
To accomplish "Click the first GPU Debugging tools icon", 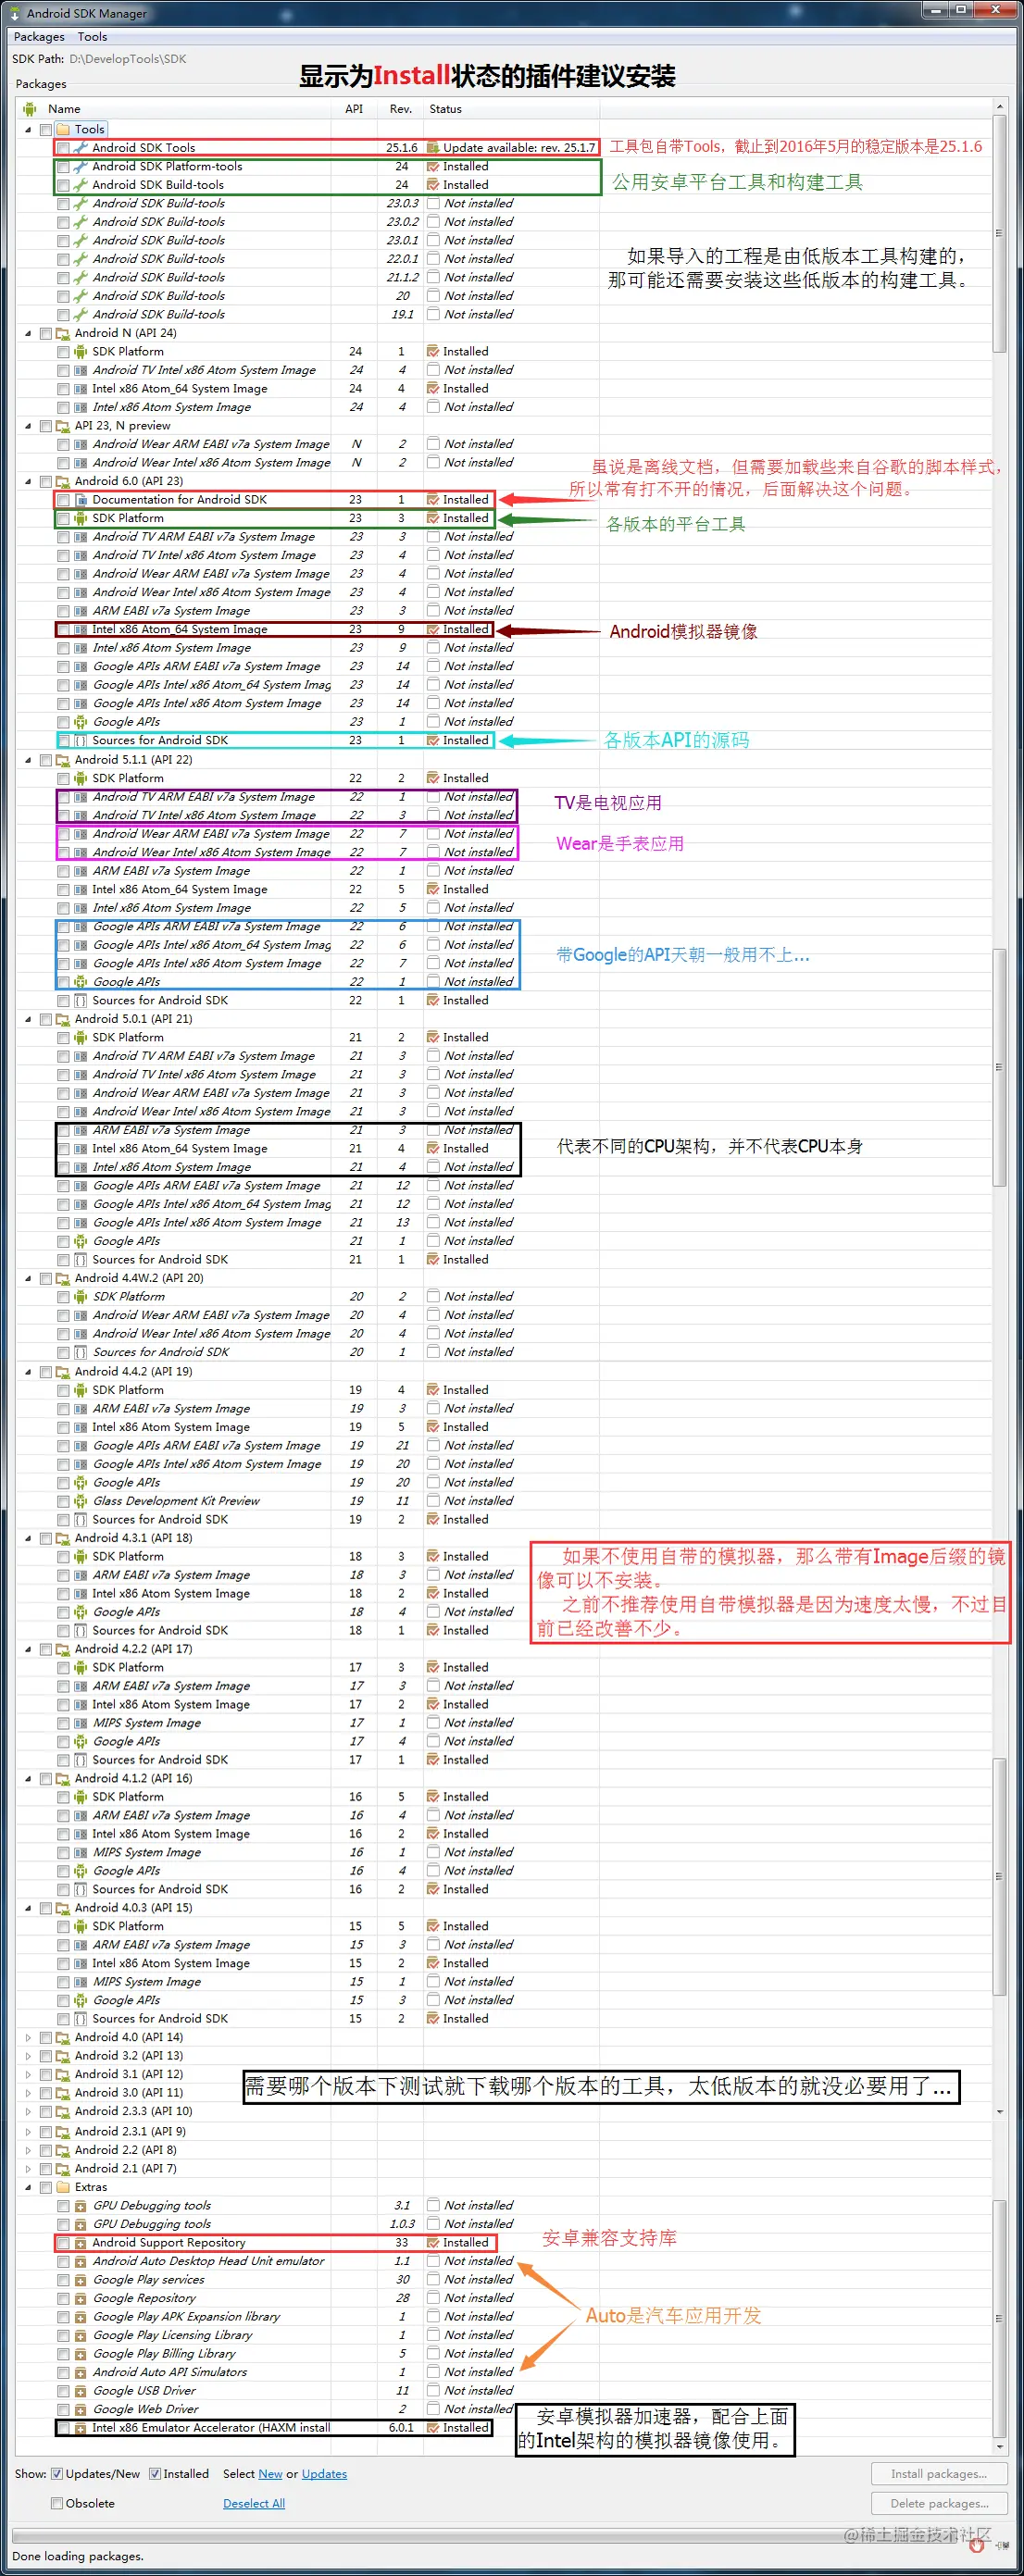I will [81, 2206].
